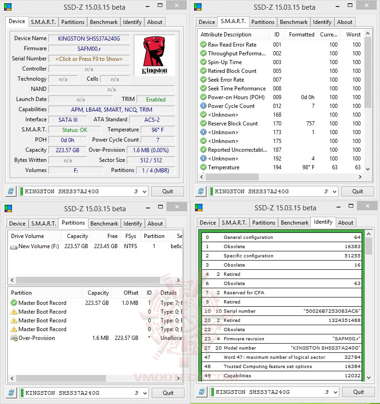Click Capabilities row value 12032 in Identify
The height and width of the screenshot is (404, 380).
click(x=352, y=376)
